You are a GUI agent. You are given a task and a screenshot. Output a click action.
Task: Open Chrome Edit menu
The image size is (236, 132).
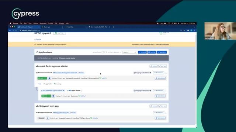click(x=25, y=23)
